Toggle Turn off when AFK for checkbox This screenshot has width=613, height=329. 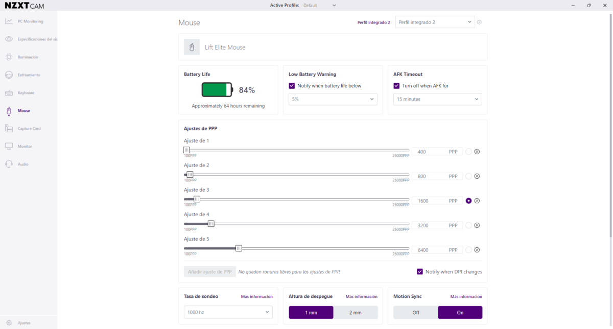(396, 86)
